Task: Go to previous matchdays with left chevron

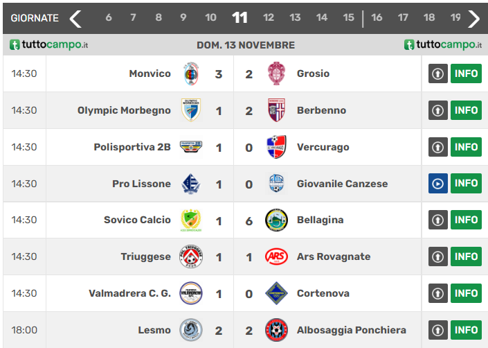Action: coord(75,18)
